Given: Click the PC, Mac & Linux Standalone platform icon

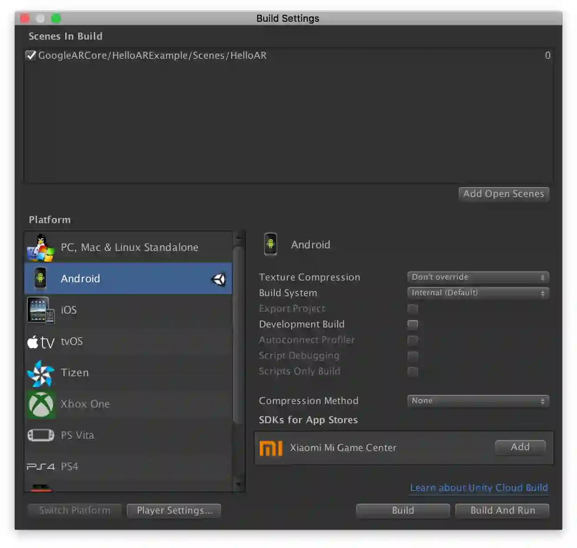Looking at the screenshot, I should click(x=40, y=248).
